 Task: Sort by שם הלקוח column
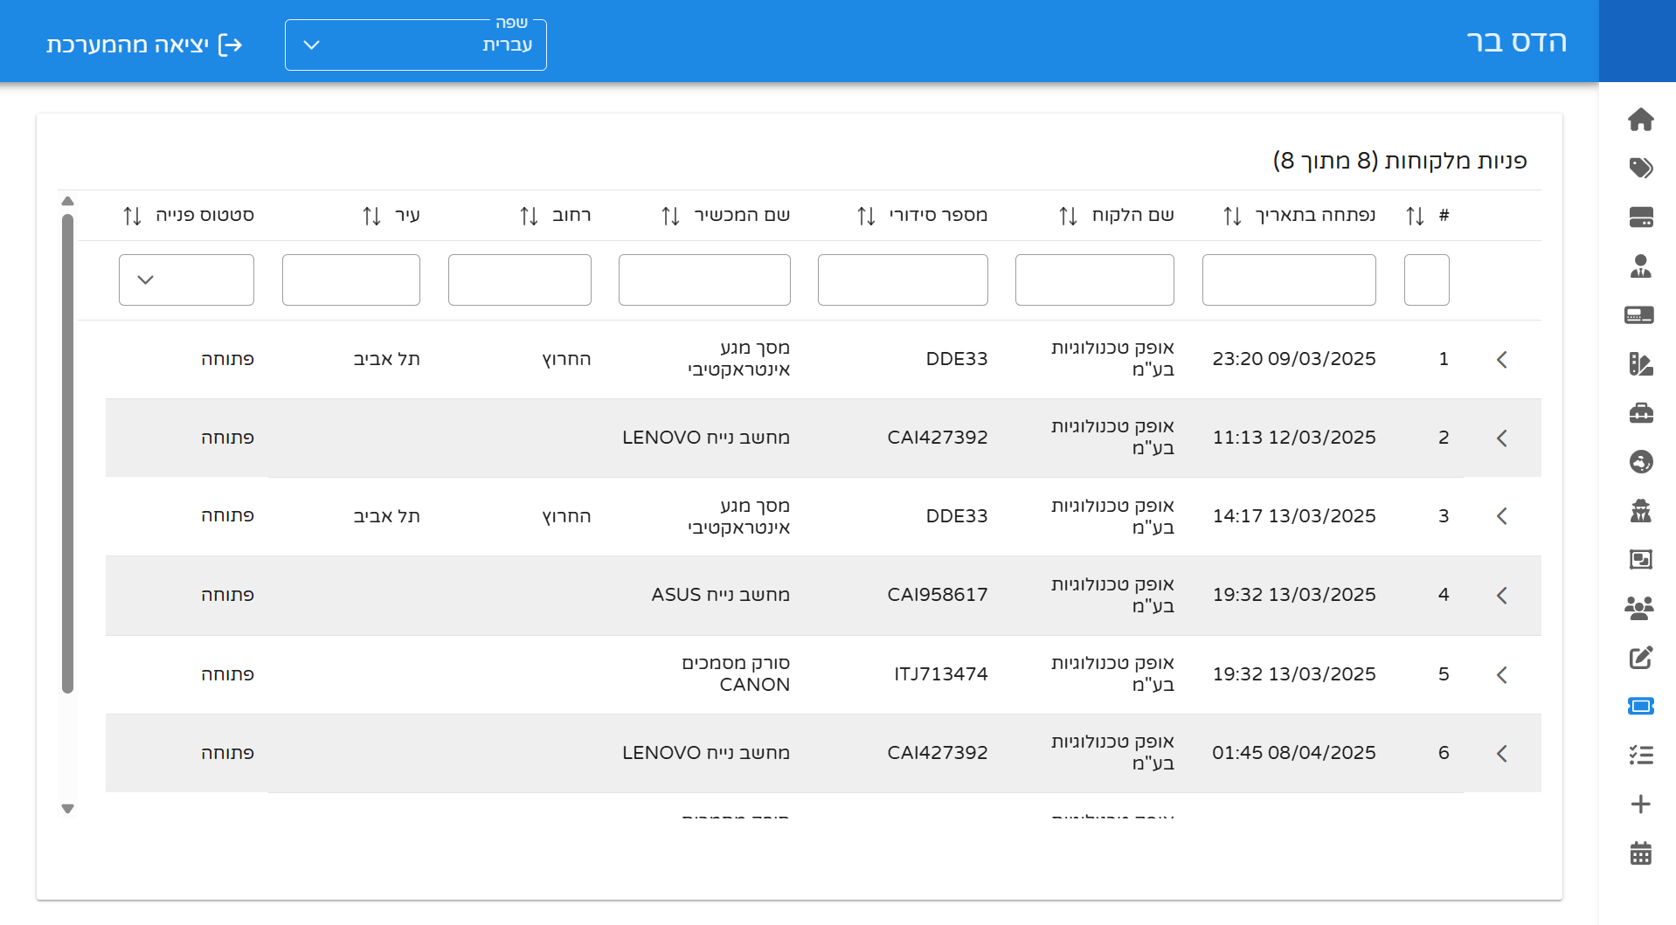(1068, 216)
